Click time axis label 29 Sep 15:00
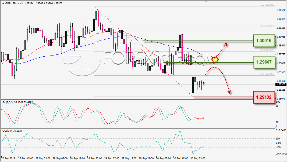This screenshot has height=162, width=287. tap(129, 158)
